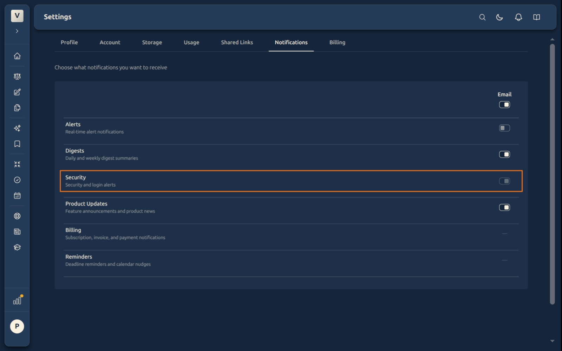
Task: Open the graduation cap learning icon
Action: pyautogui.click(x=17, y=247)
